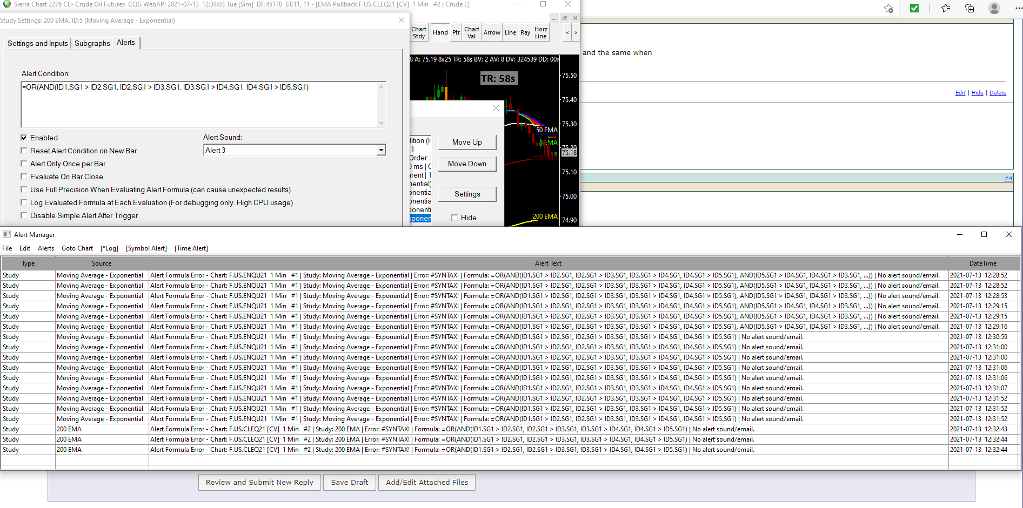Select the Ray drawing tool
Image resolution: width=1023 pixels, height=508 pixels.
525,33
